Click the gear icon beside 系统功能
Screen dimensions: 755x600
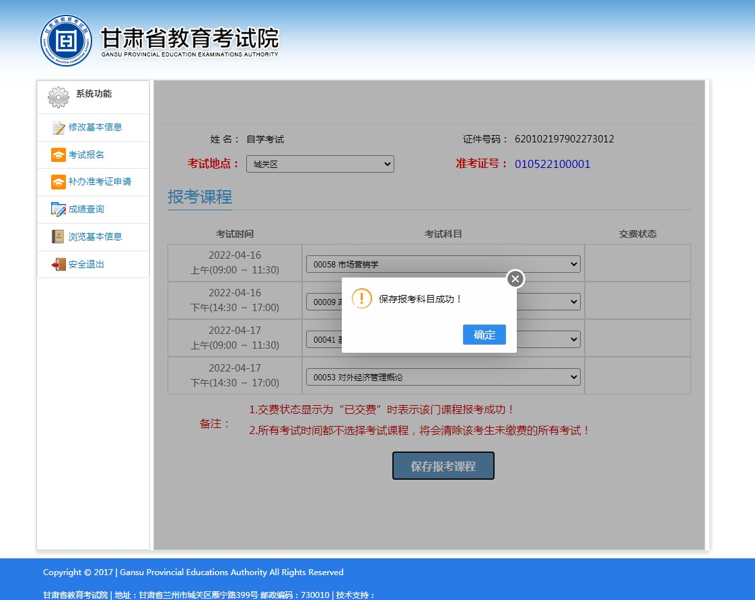(59, 97)
